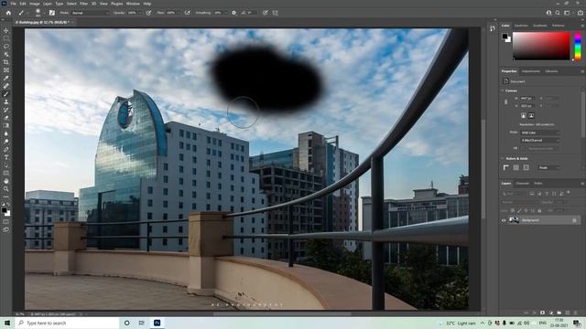Click the lock icon on Background layer
Viewport: 586px width, 329px height.
point(574,220)
